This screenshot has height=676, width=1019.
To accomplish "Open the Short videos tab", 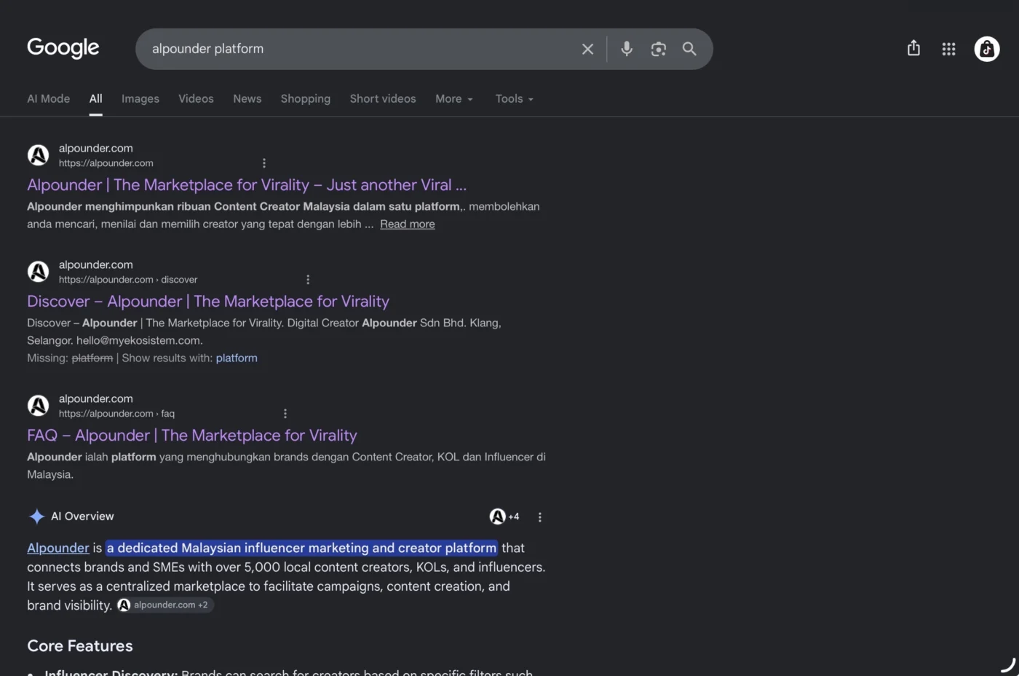I will pos(383,98).
